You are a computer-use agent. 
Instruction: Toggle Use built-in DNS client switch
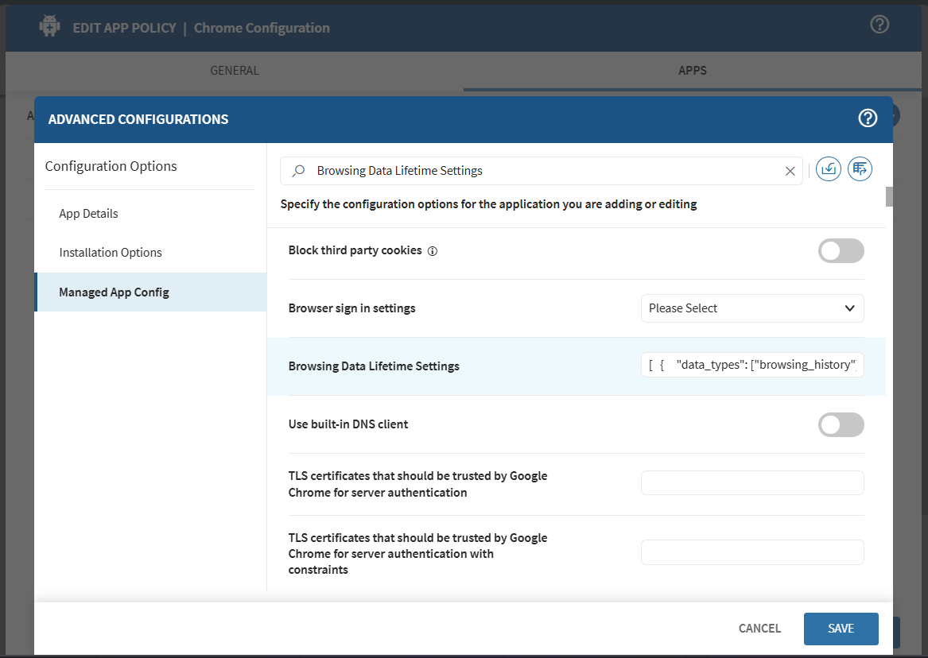pyautogui.click(x=841, y=424)
